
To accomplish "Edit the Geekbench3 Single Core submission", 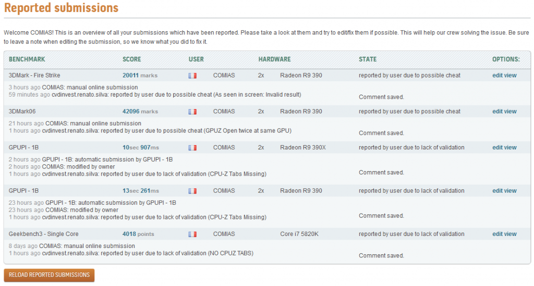I will pos(497,234).
